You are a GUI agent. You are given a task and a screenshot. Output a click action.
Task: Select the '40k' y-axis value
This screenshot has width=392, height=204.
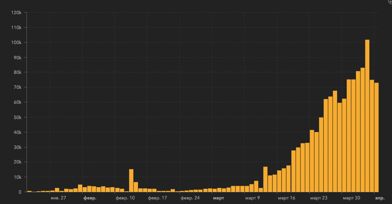click(18, 132)
